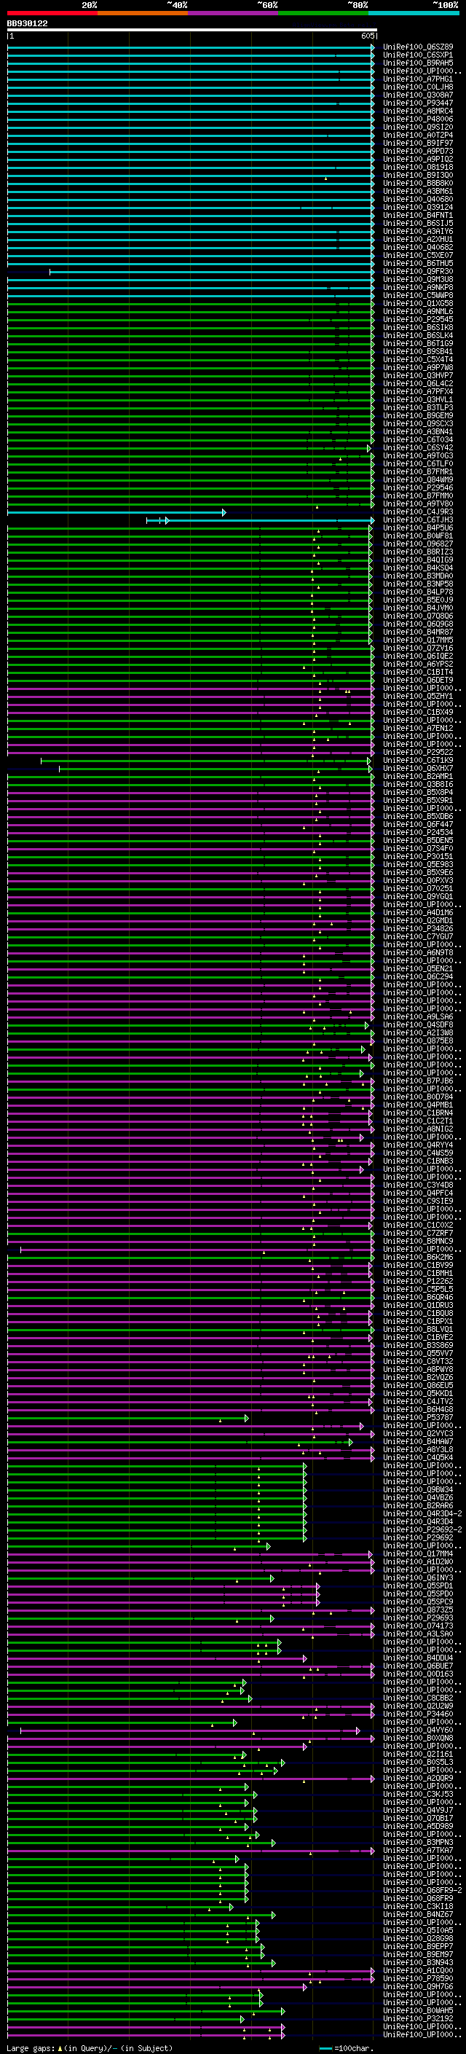The image size is (466, 2054).
Task: Select hit UniRef100_Q6INY3
Action: [418, 1577]
